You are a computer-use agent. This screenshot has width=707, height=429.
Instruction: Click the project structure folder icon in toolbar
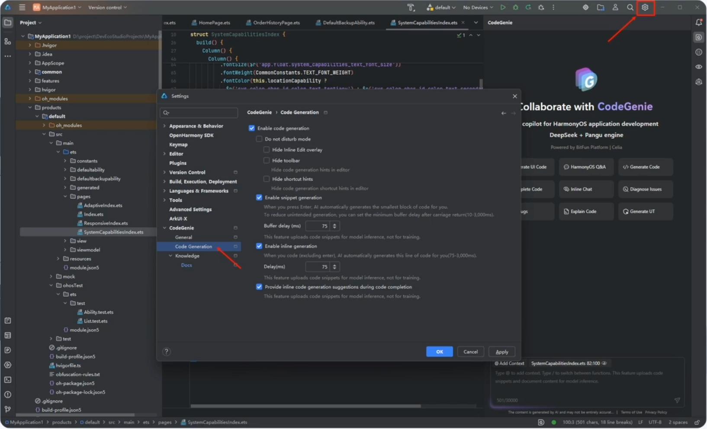(x=600, y=7)
